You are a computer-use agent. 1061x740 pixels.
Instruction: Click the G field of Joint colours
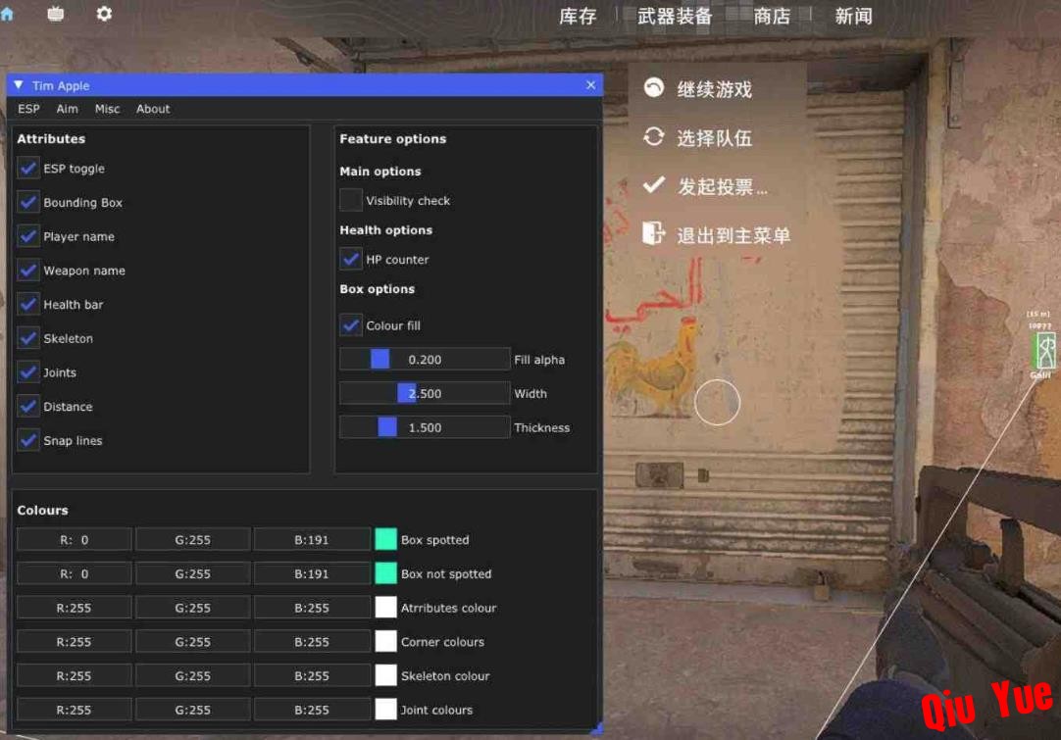193,710
